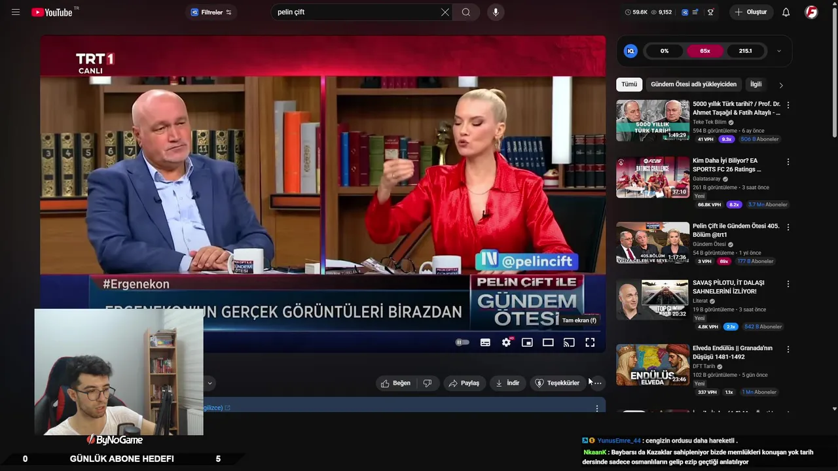Screen dimensions: 838x471
Task: Open the notifications bell
Action: (786, 12)
